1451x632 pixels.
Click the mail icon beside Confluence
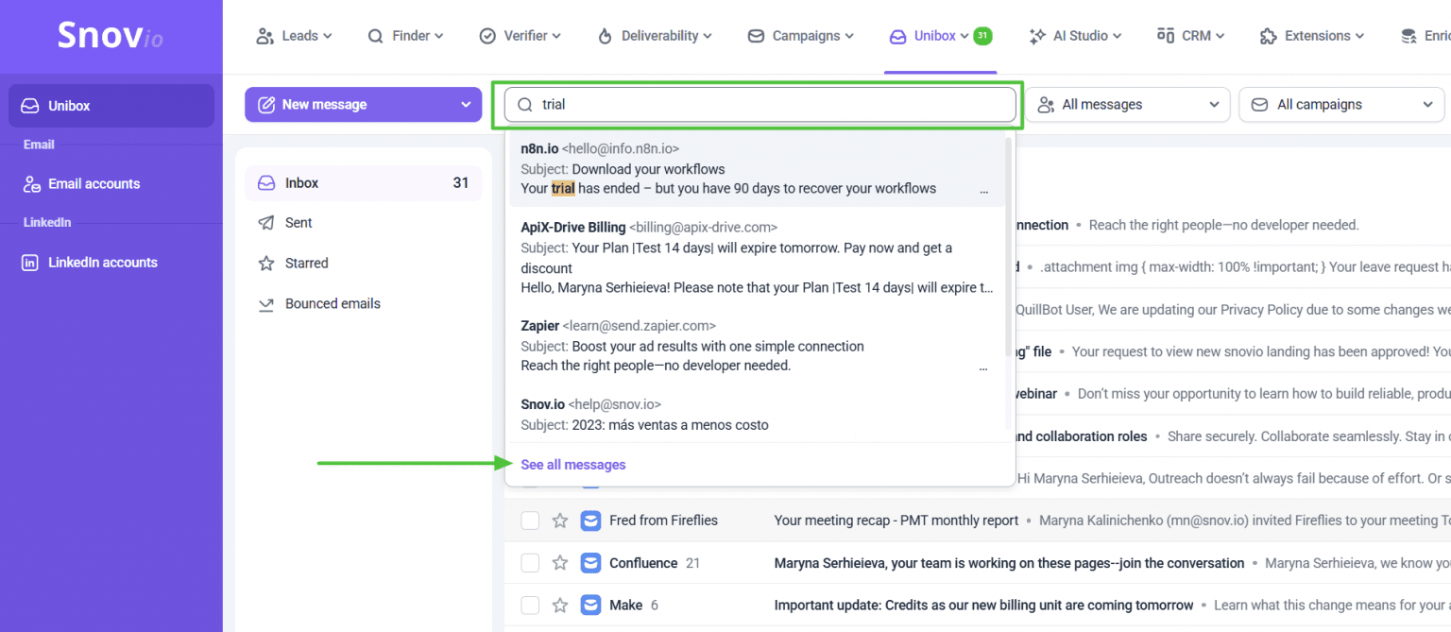click(x=590, y=563)
